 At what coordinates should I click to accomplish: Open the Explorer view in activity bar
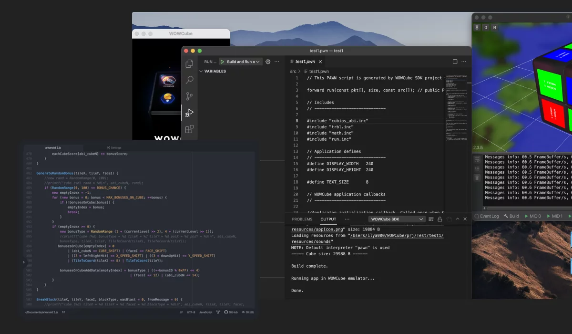coord(189,63)
